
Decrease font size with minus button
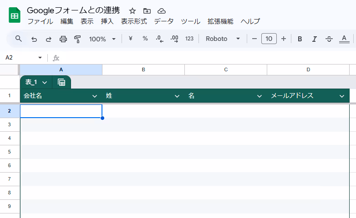254,39
